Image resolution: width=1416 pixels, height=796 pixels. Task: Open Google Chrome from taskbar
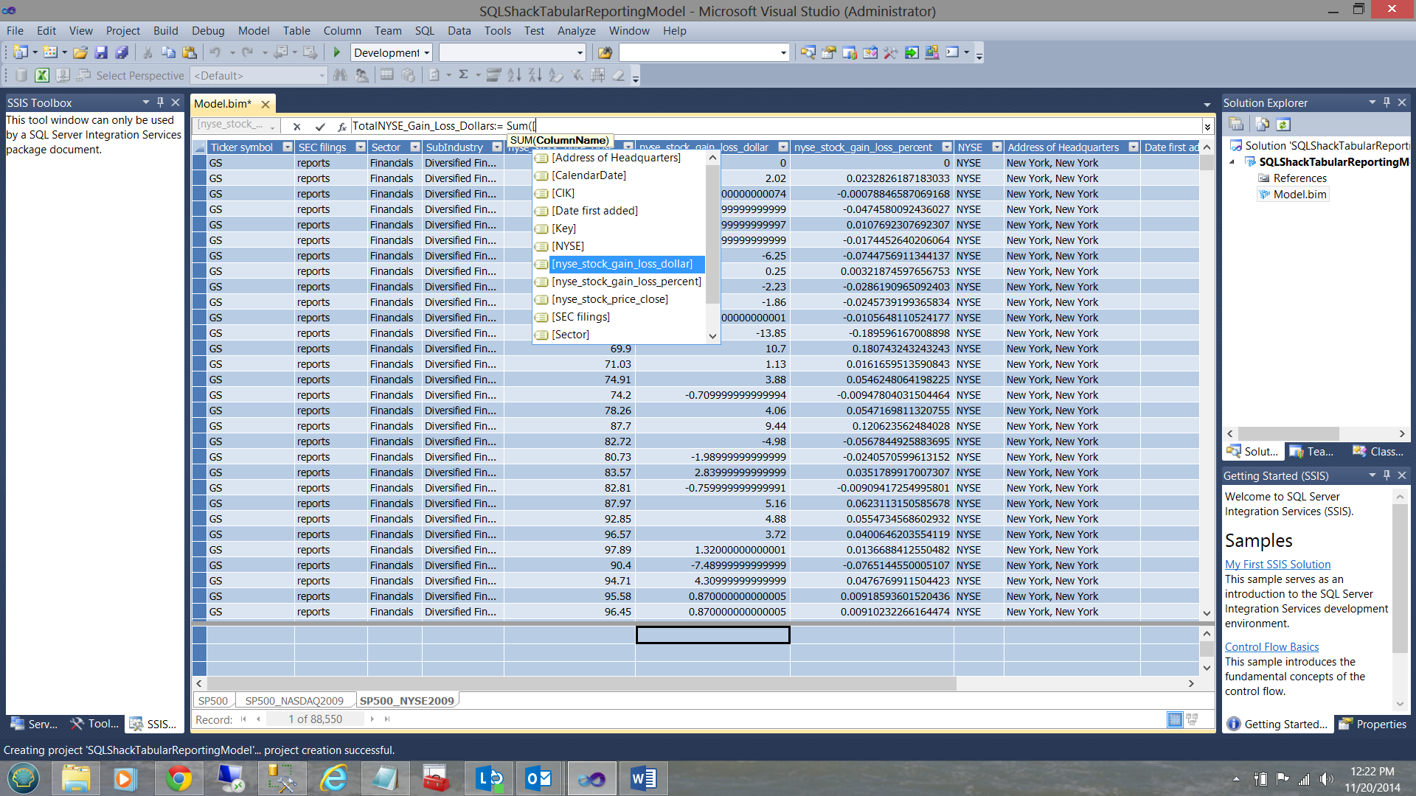tap(178, 778)
